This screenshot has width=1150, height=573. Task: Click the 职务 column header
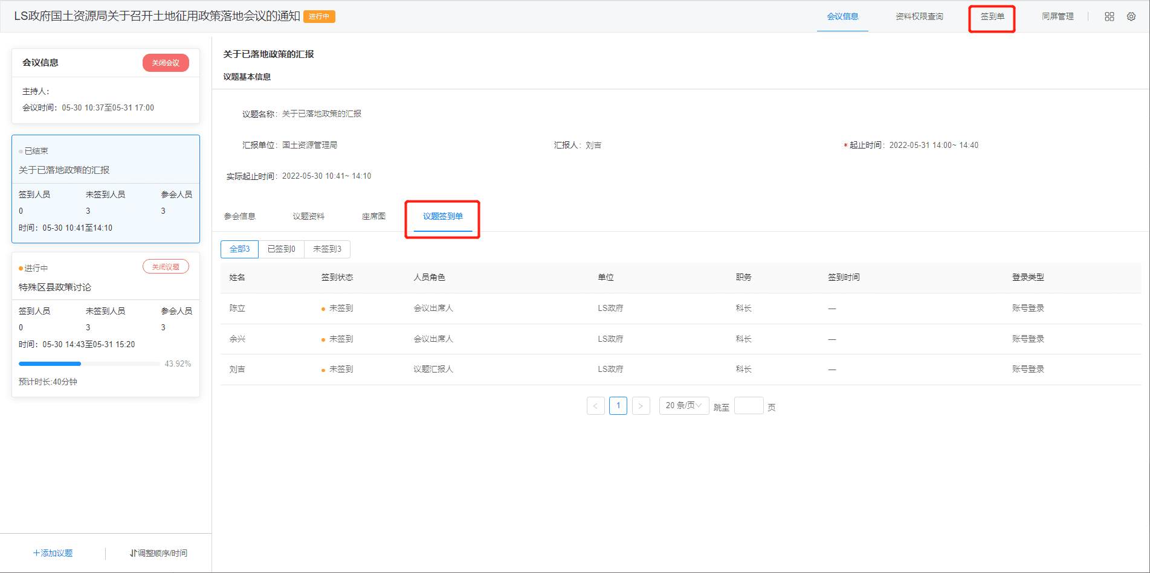(x=743, y=278)
